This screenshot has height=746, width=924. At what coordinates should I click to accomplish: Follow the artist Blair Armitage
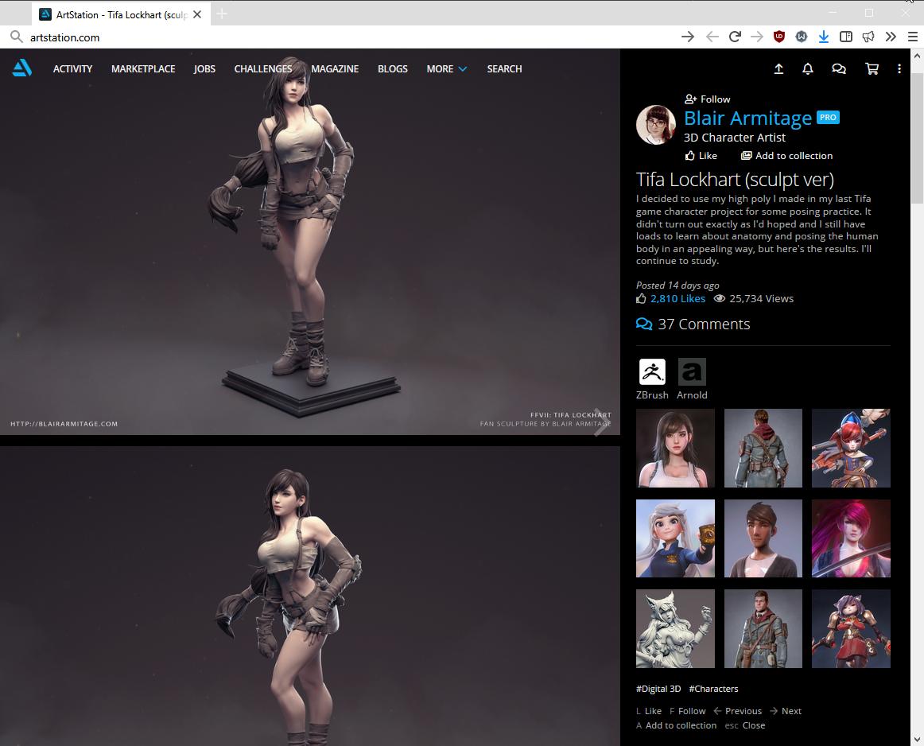(x=707, y=99)
